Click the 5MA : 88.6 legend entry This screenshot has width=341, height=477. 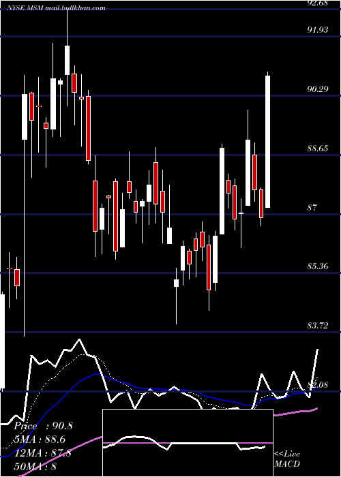point(40,440)
